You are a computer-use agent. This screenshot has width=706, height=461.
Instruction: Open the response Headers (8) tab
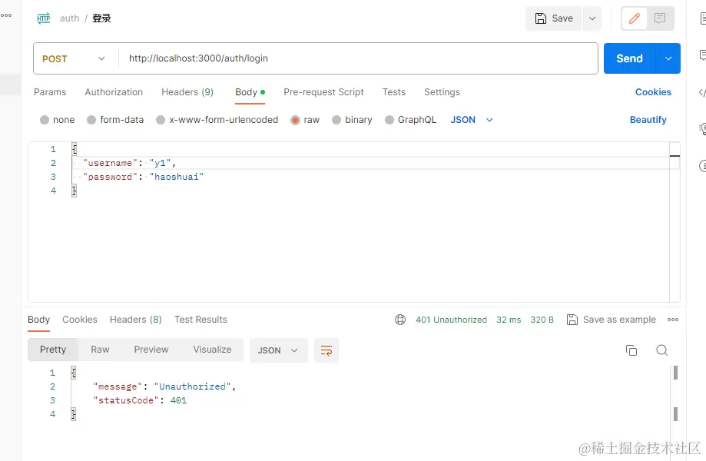coord(135,320)
